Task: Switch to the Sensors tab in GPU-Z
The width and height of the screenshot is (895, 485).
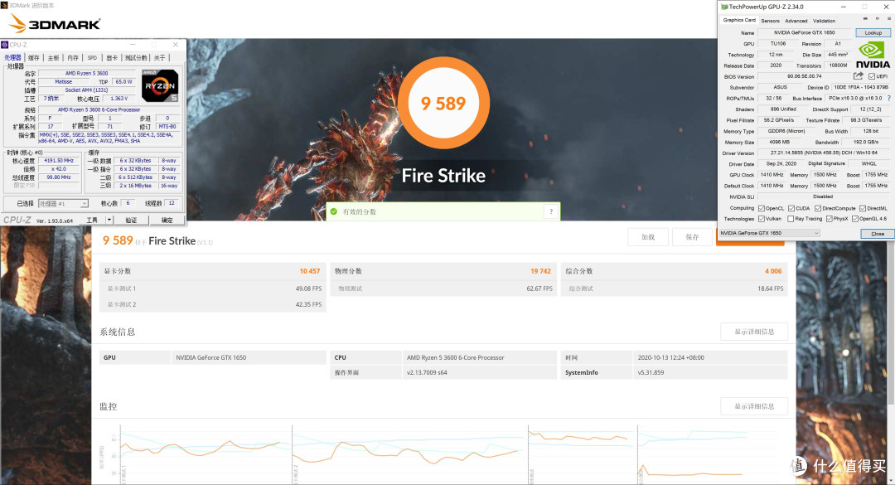Action: tap(770, 21)
